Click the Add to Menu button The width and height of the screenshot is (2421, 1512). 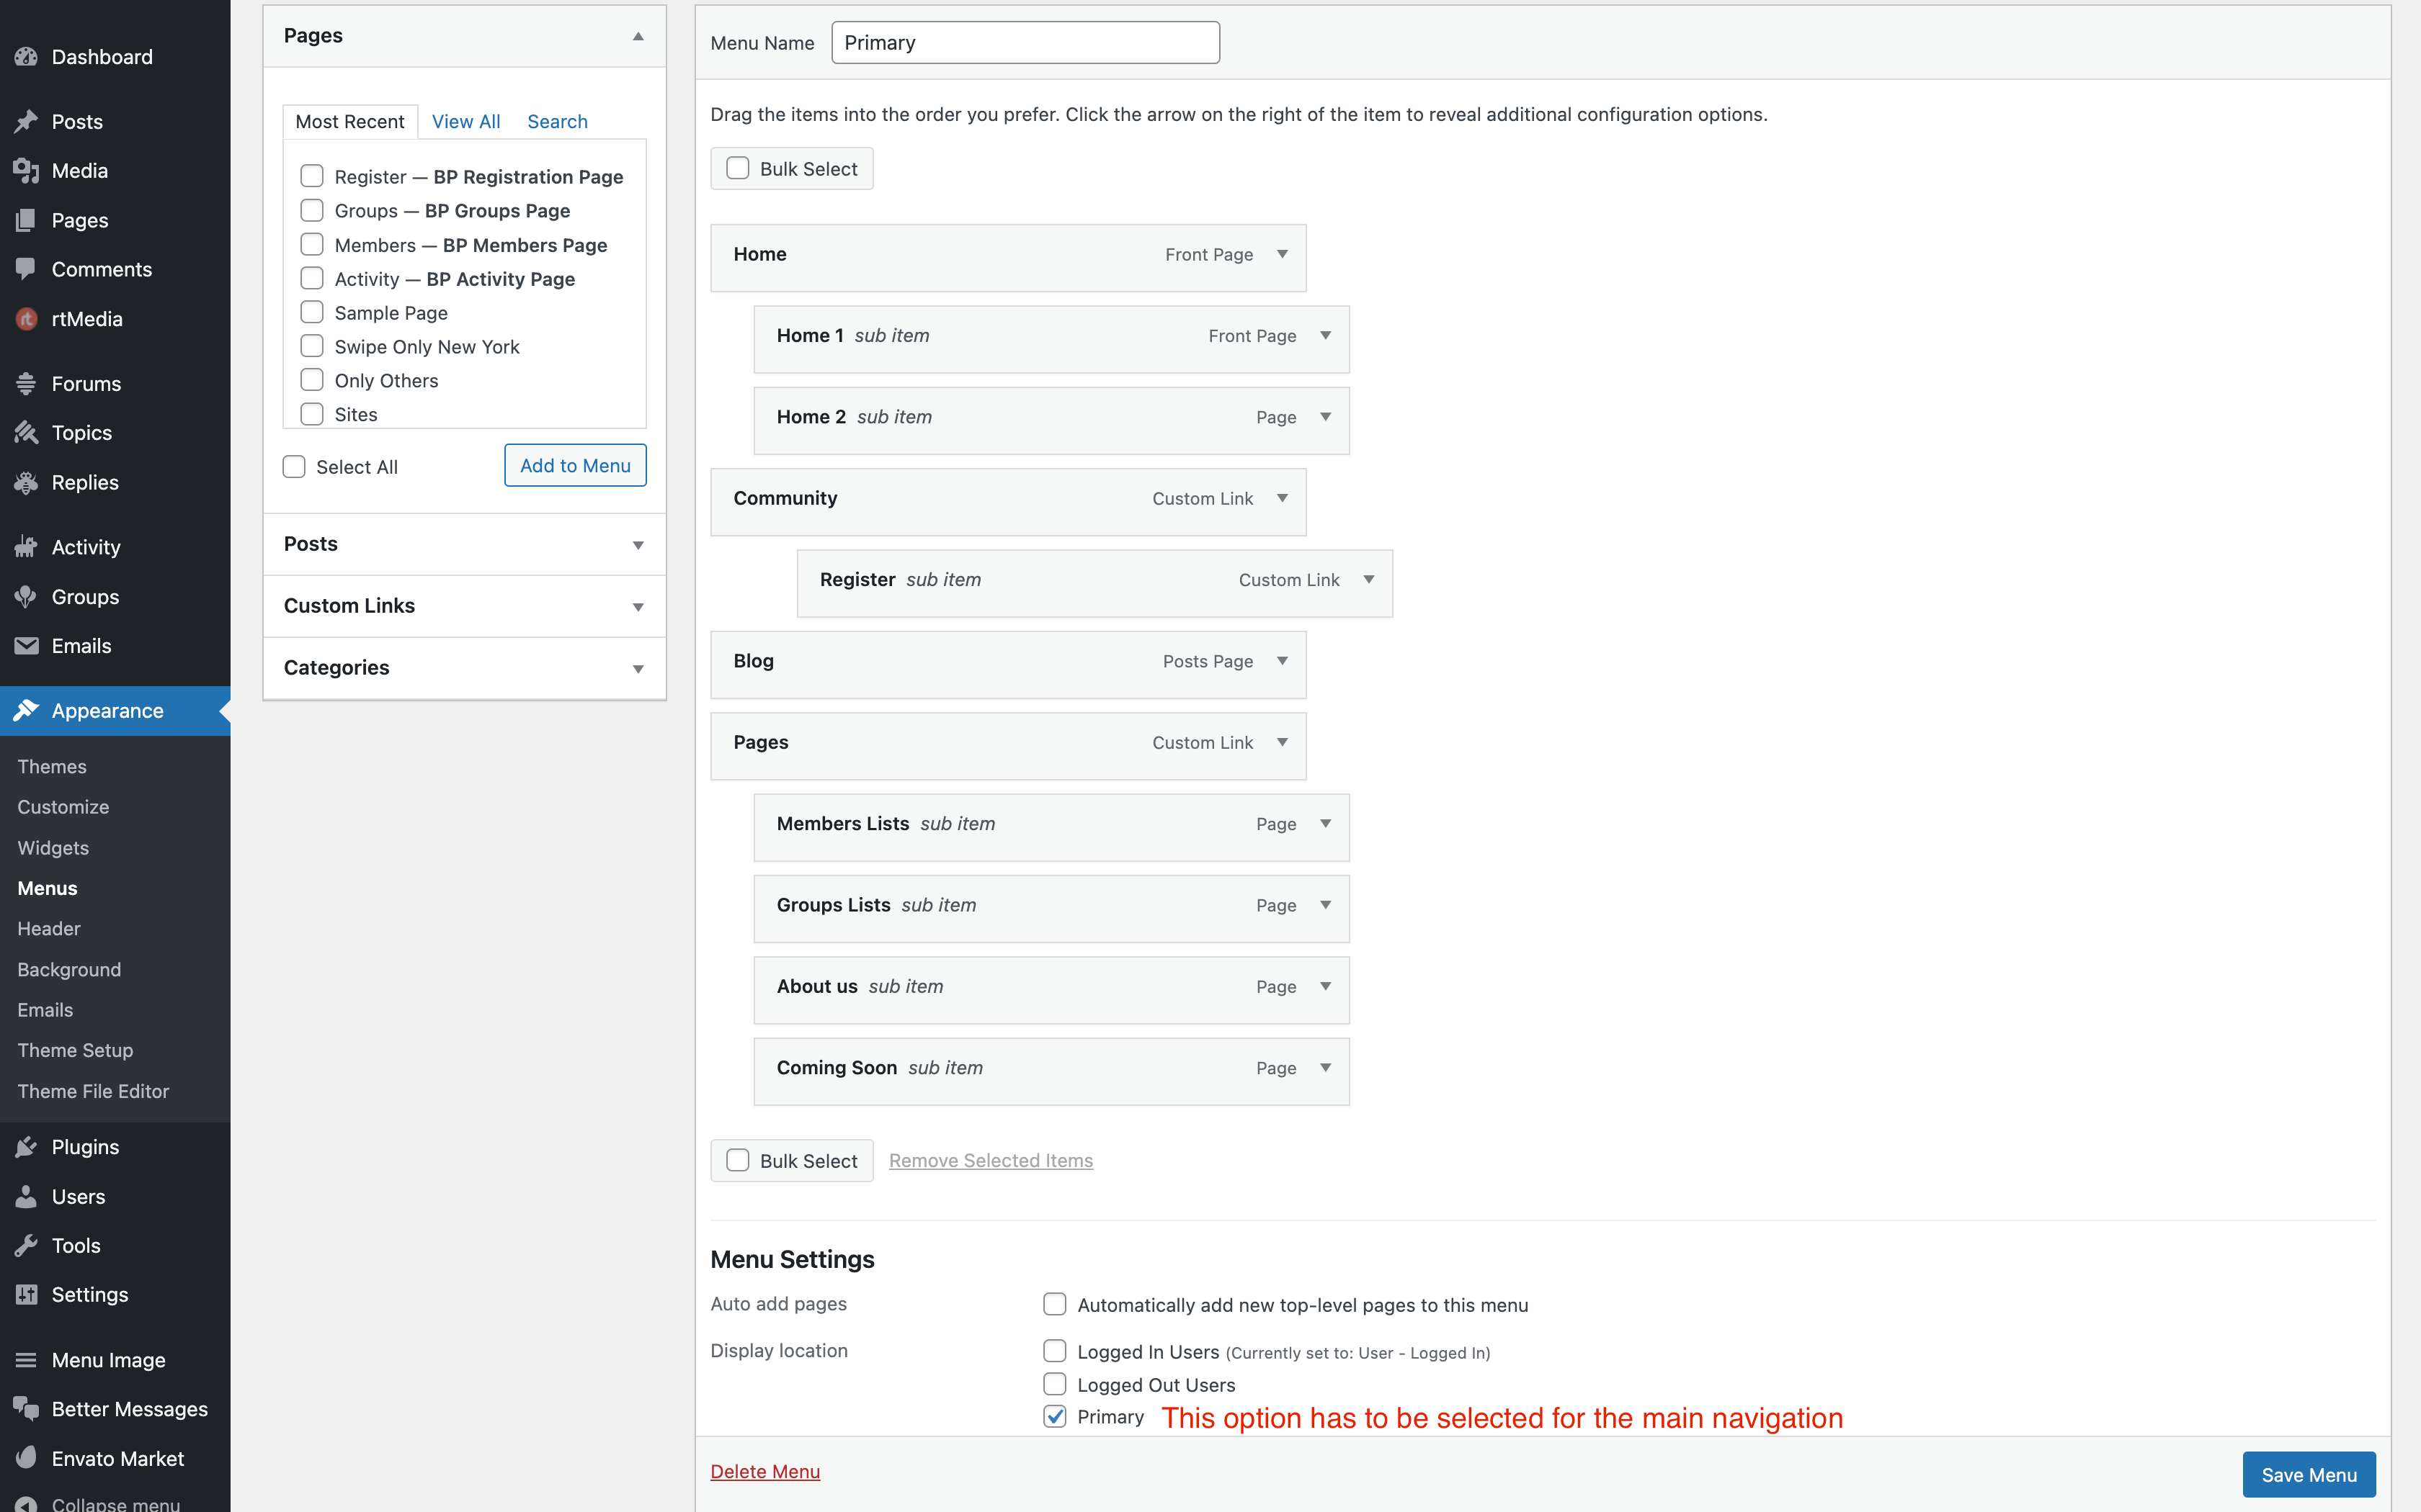(575, 466)
